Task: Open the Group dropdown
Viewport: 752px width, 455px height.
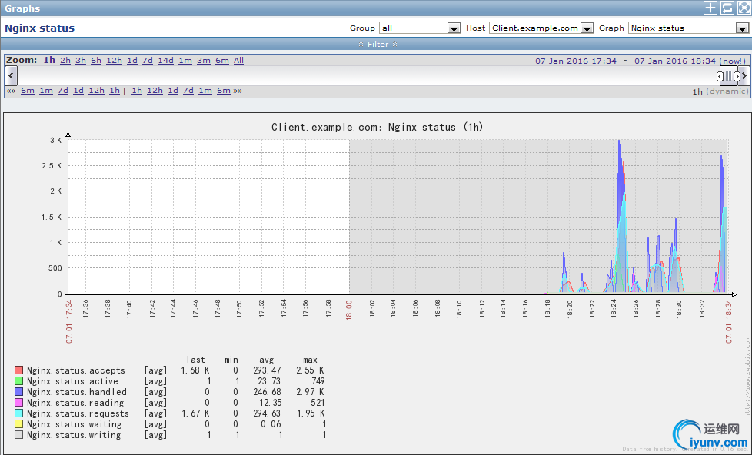Action: tap(419, 28)
